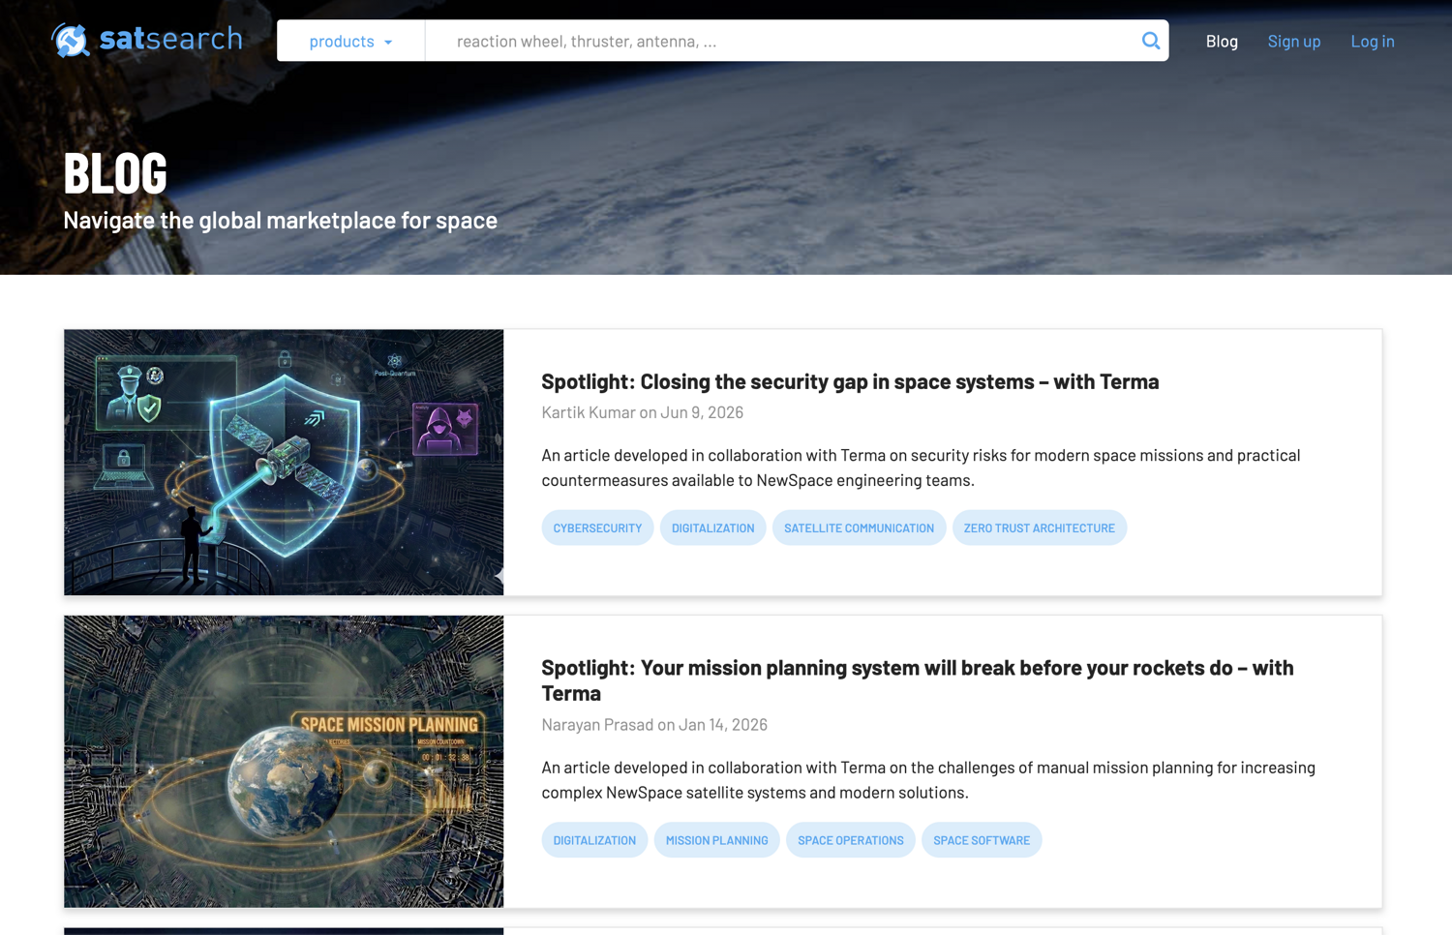Select the SPACE OPERATIONS tag
This screenshot has width=1452, height=935.
point(850,840)
